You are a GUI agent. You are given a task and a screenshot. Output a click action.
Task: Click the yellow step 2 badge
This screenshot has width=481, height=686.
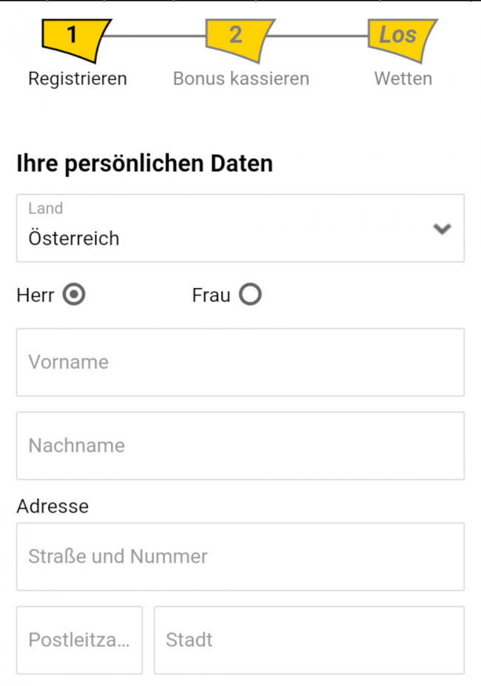coord(238,39)
